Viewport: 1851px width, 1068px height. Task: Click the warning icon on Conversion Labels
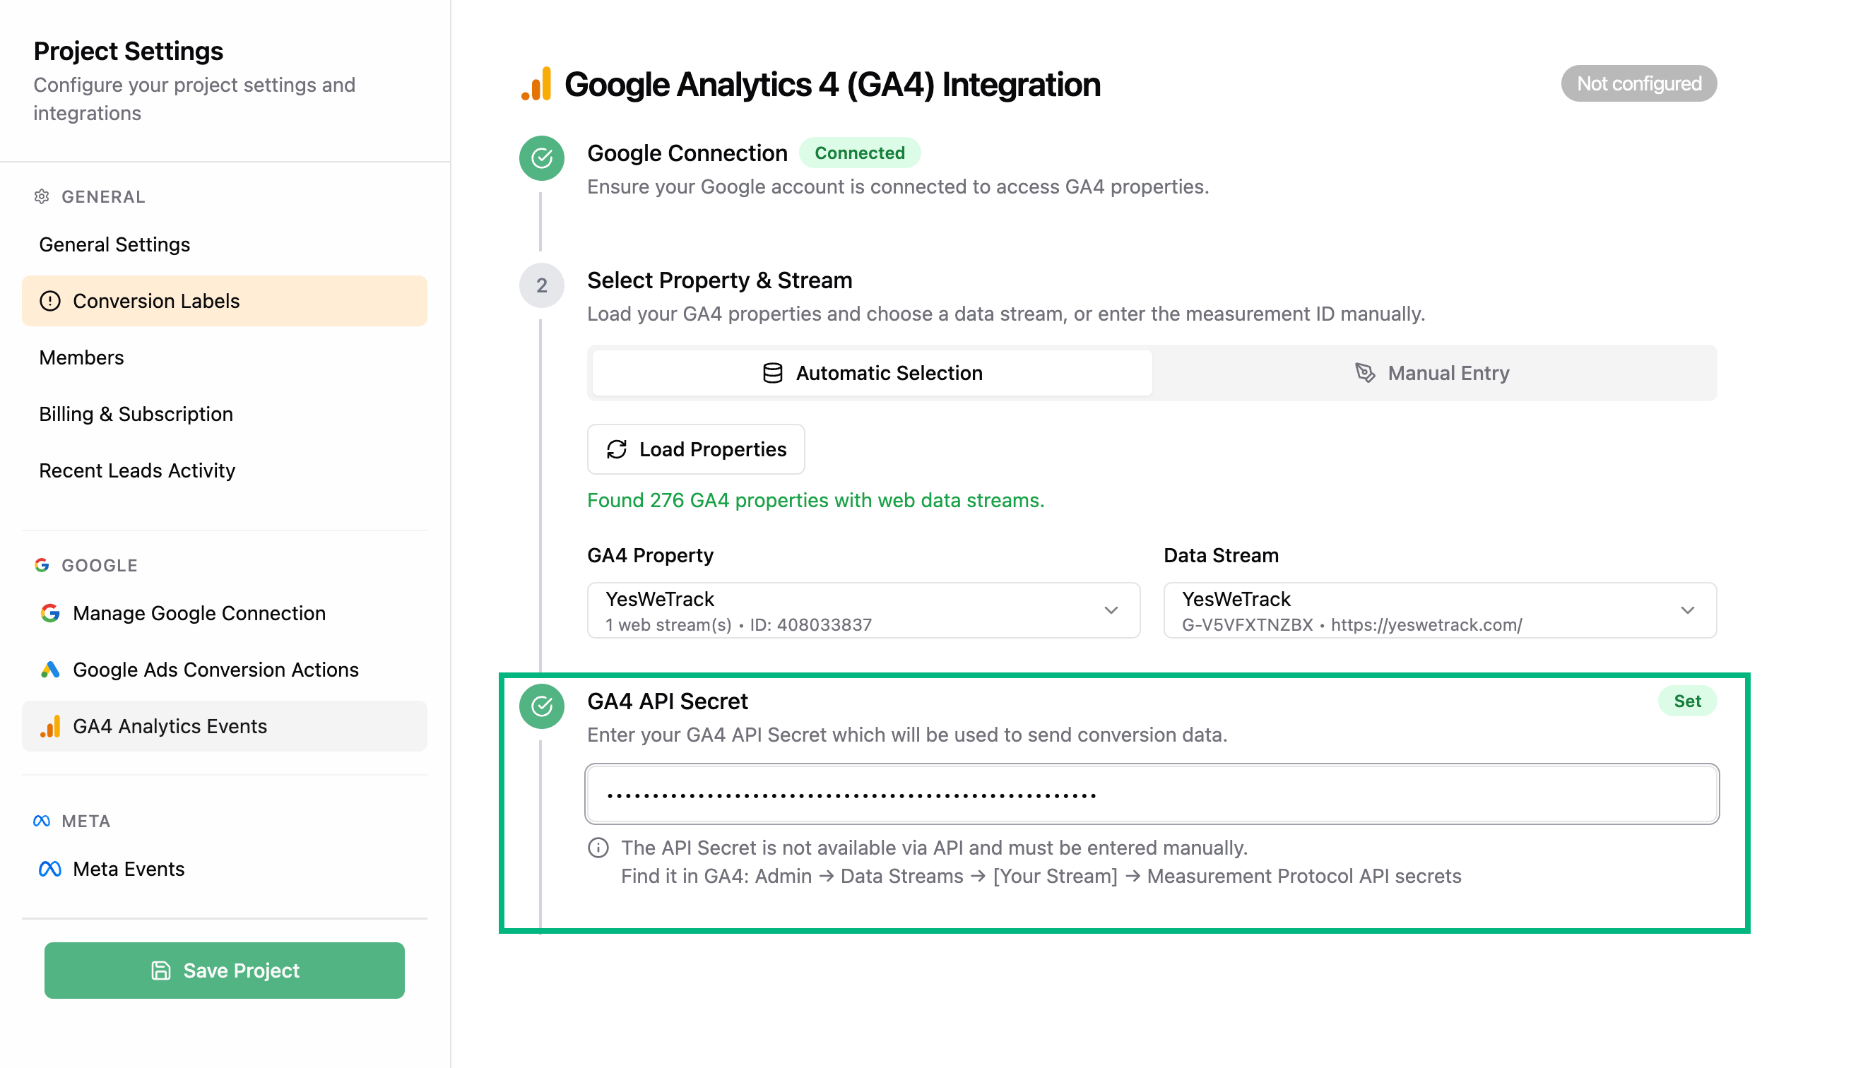click(49, 301)
